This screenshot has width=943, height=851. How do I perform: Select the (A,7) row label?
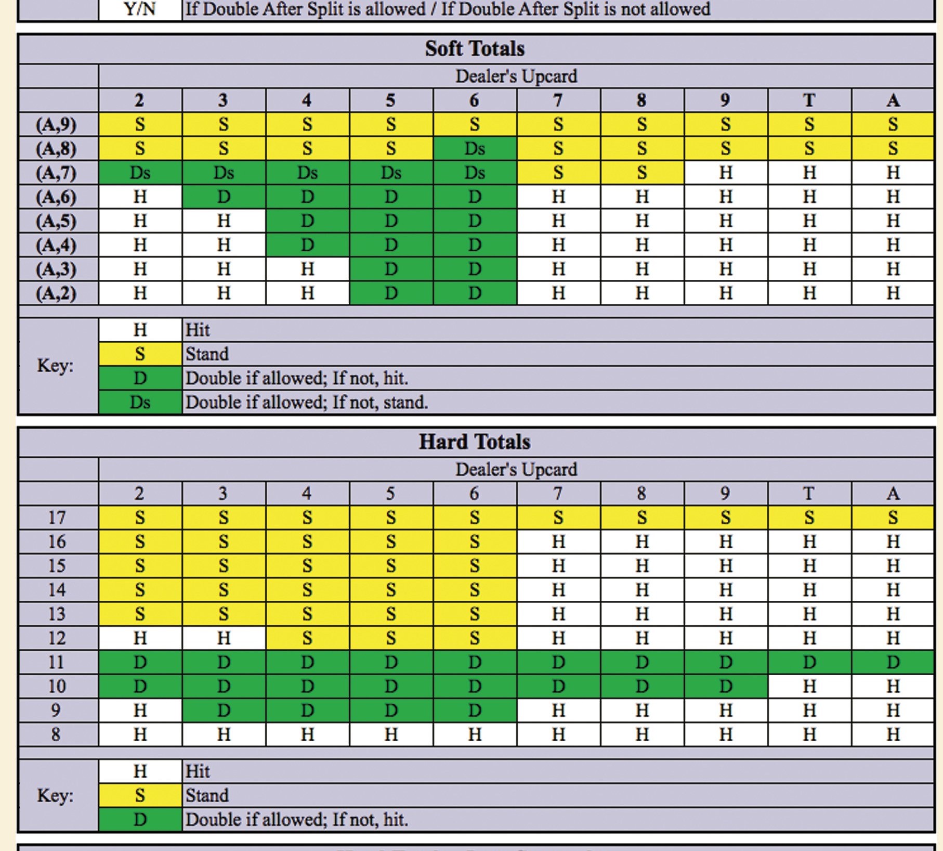tap(57, 173)
